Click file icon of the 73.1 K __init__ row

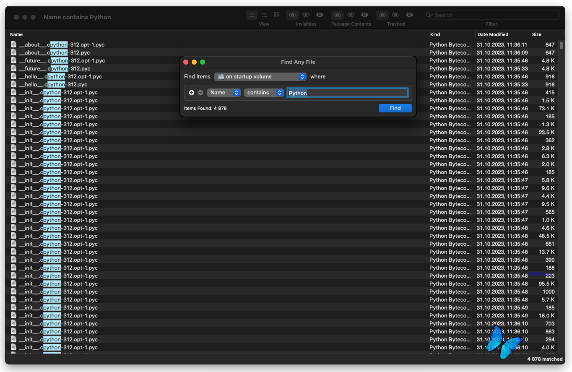[x=14, y=108]
